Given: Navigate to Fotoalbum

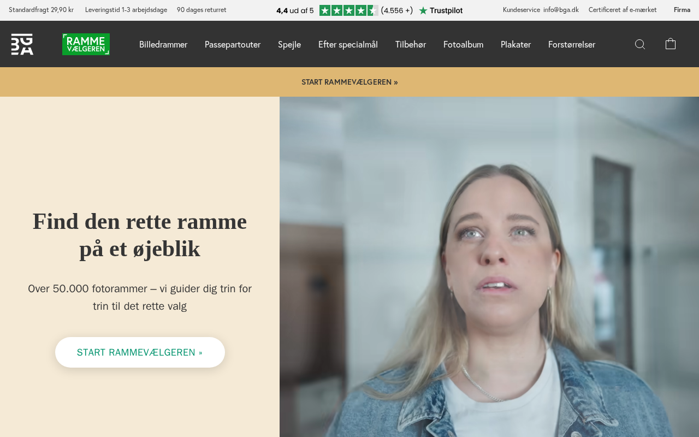Looking at the screenshot, I should click(463, 44).
